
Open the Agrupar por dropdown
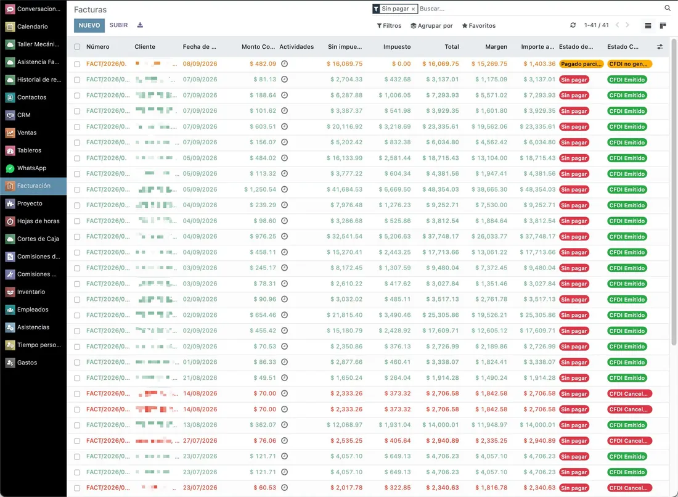click(431, 25)
